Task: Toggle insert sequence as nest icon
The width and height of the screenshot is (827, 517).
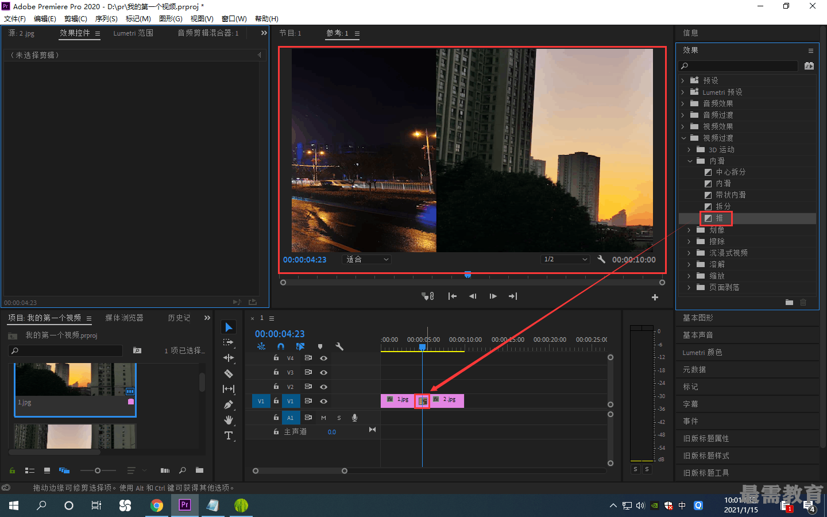Action: click(x=261, y=346)
